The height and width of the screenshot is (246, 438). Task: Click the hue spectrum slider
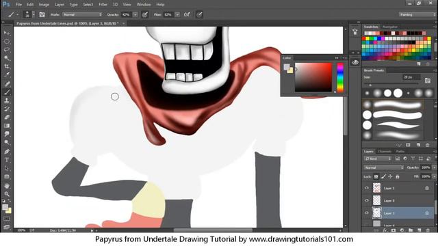point(340,77)
